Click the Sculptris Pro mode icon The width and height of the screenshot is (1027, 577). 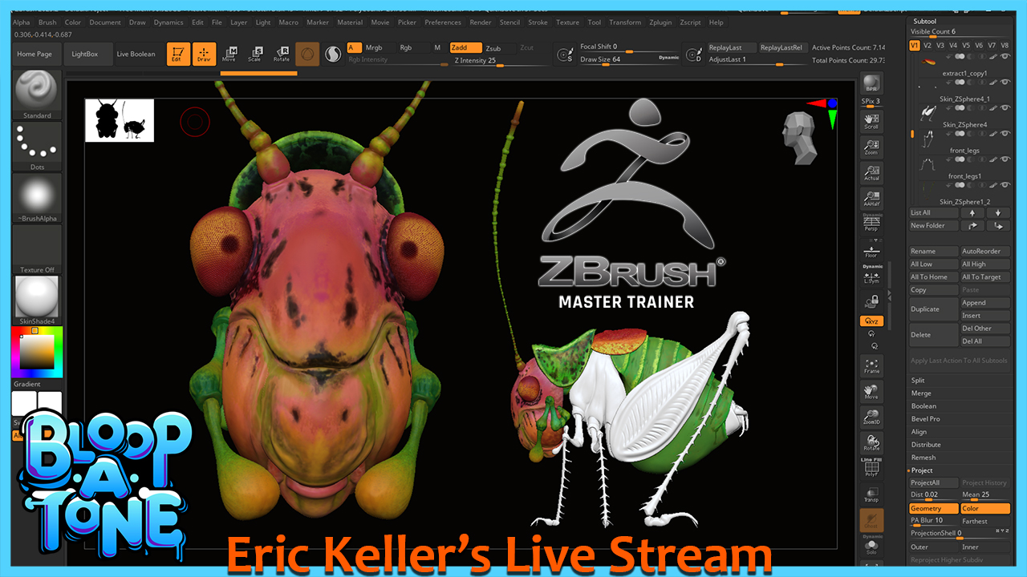click(x=333, y=54)
